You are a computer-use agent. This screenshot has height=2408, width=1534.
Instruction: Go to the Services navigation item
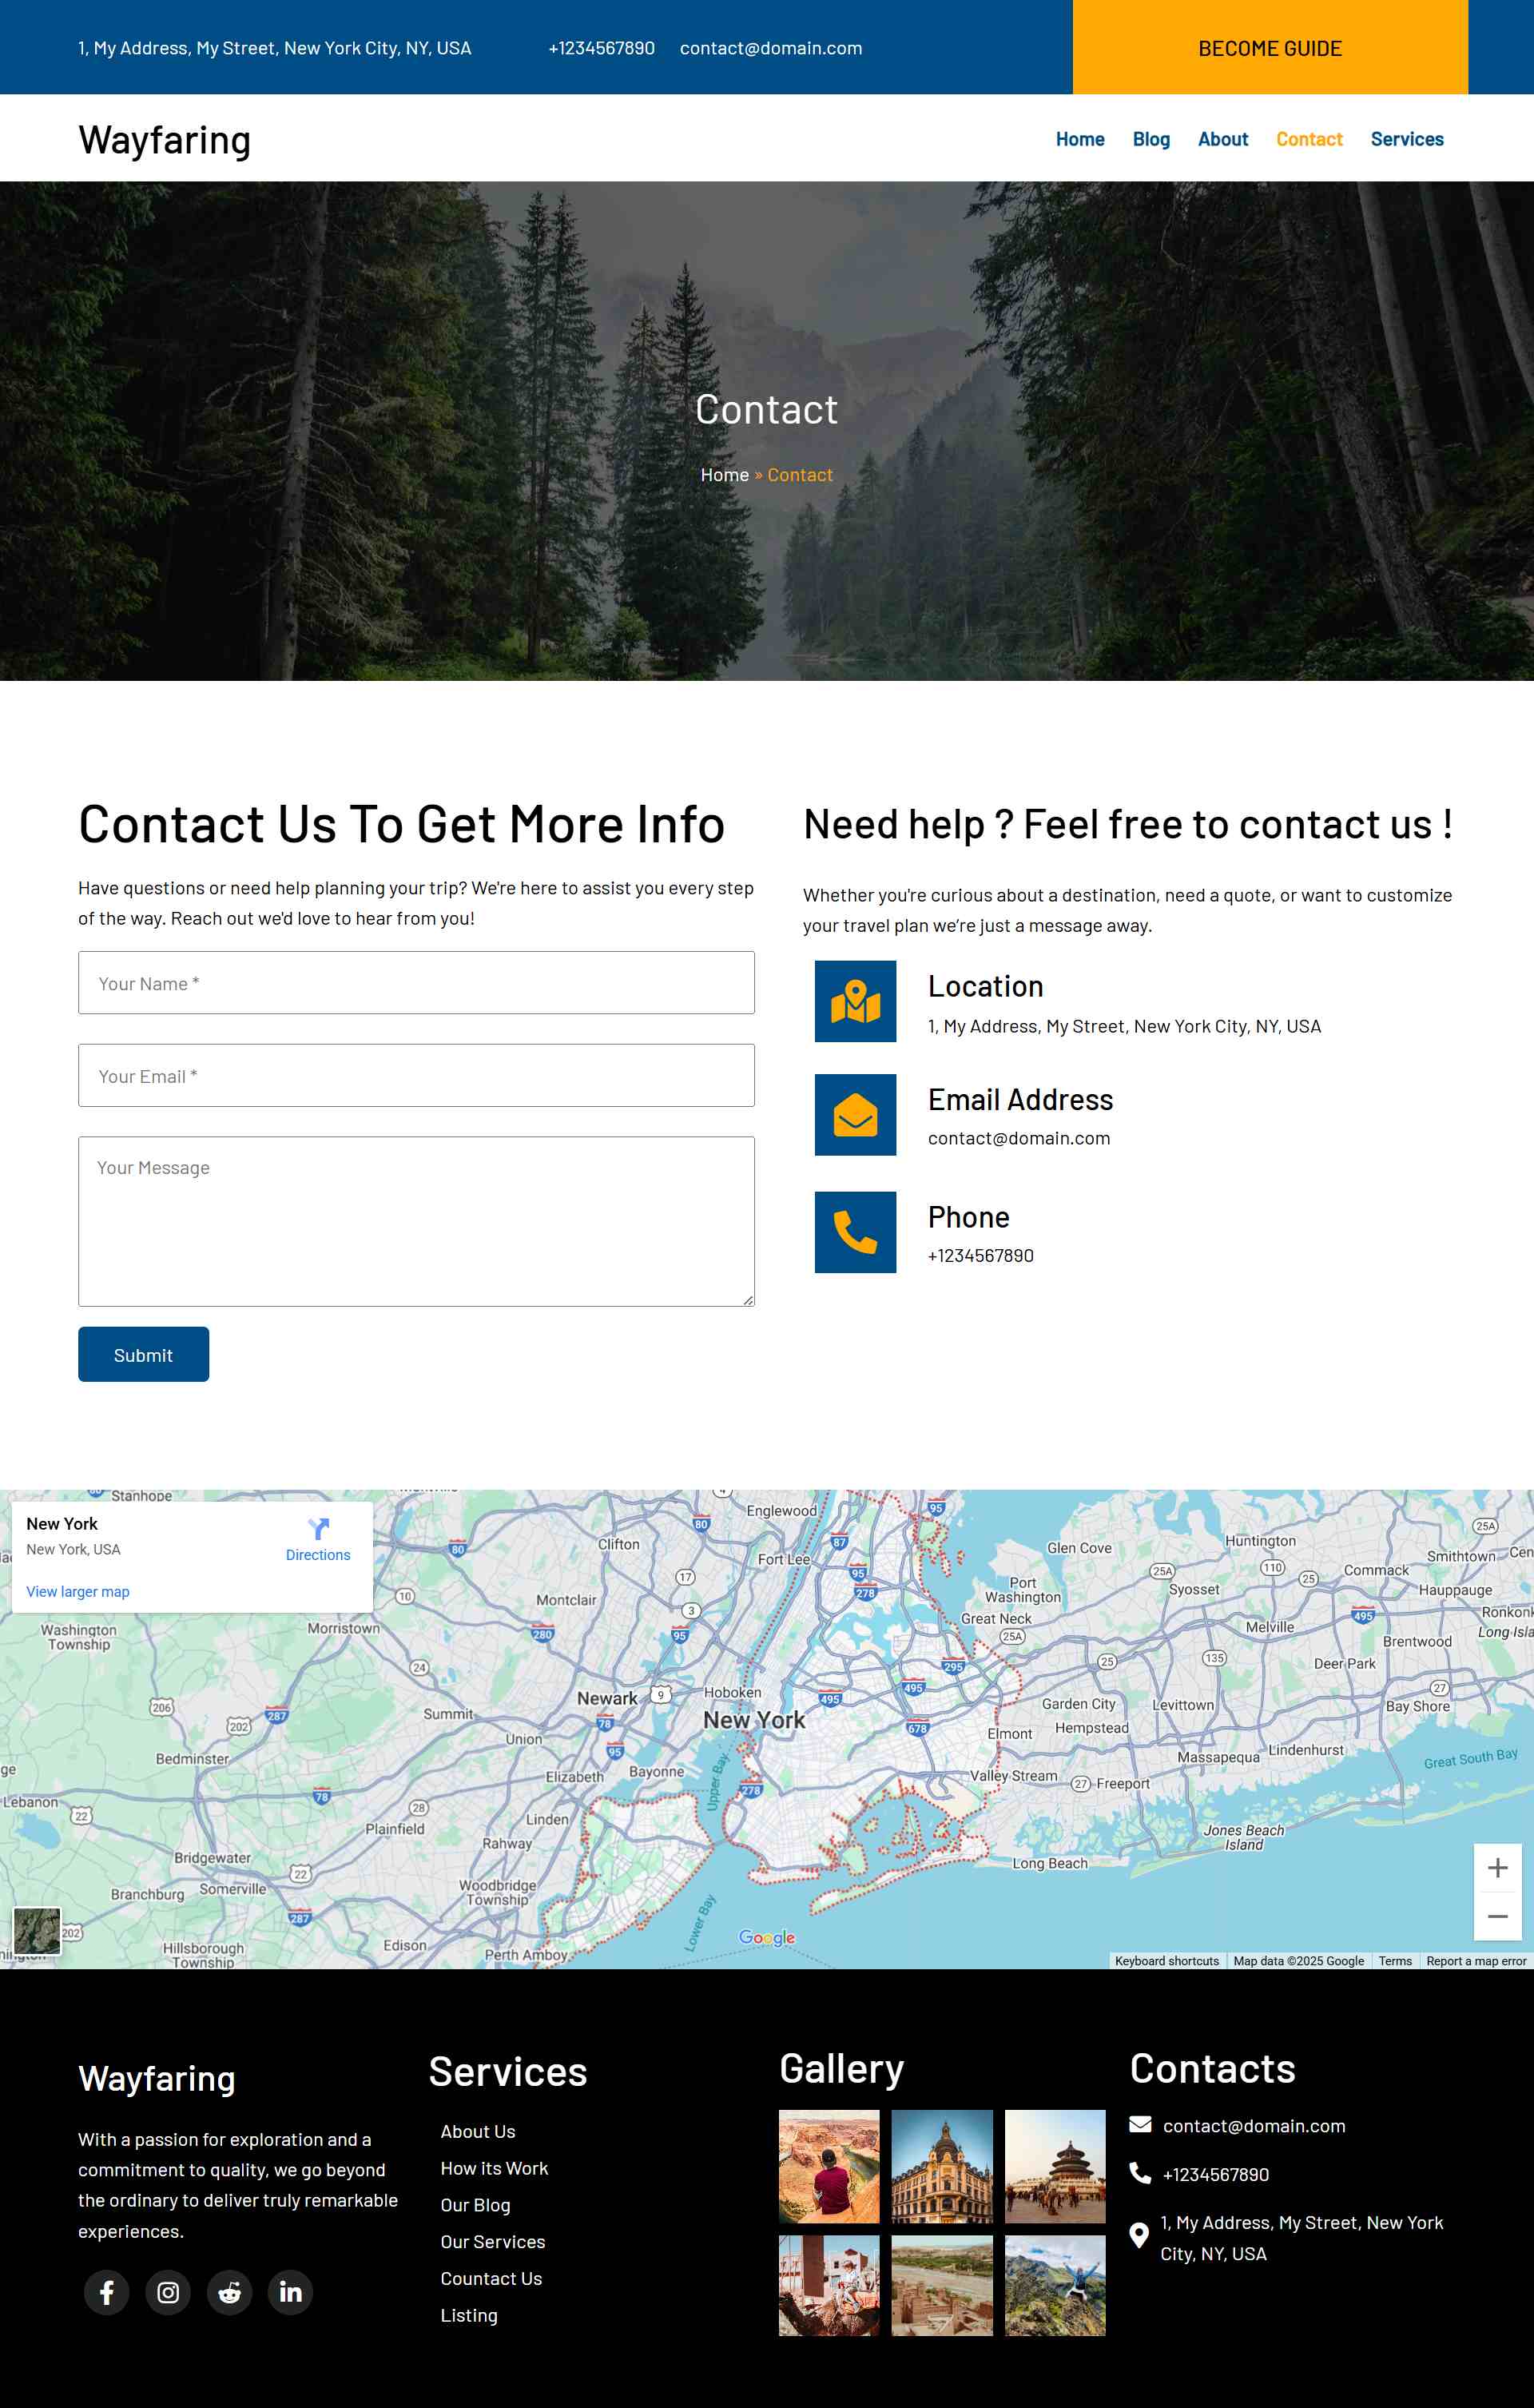1407,139
